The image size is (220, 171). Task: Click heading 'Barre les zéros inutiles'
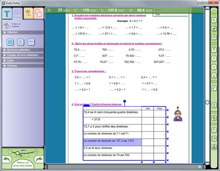[x=117, y=44]
